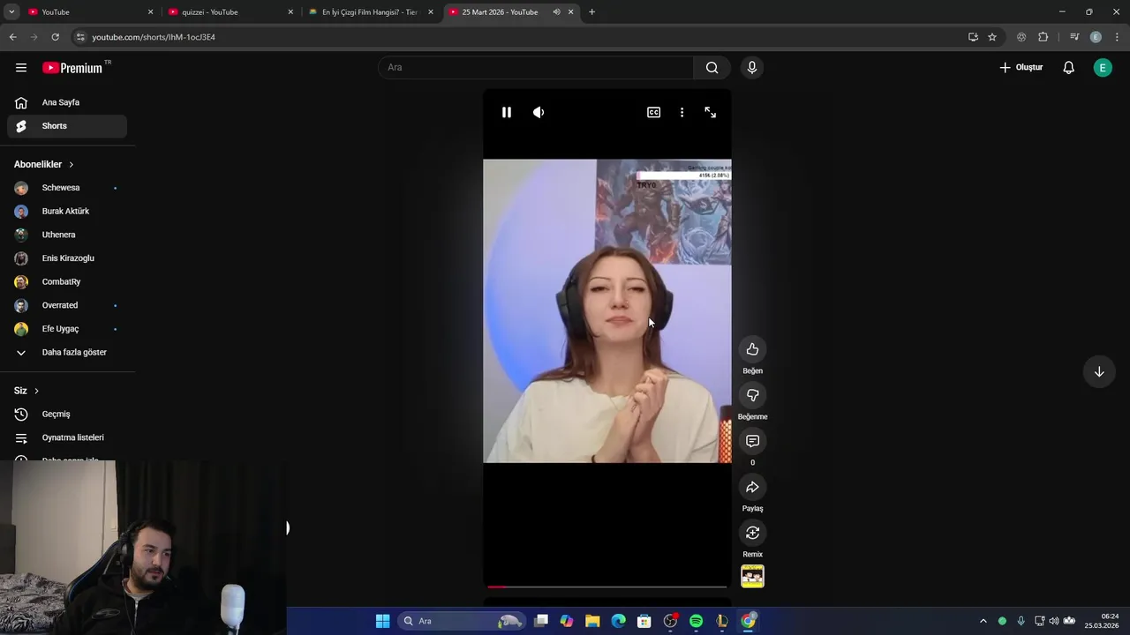Like the Short with Beğen
The image size is (1130, 635).
coord(752,349)
